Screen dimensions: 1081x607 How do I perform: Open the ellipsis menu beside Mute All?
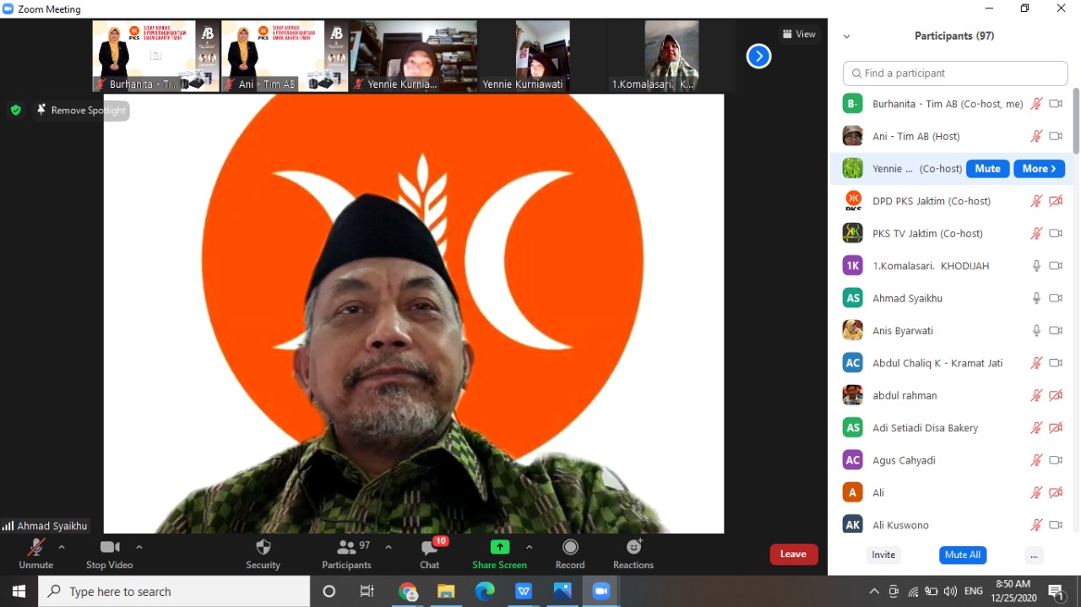click(1034, 555)
